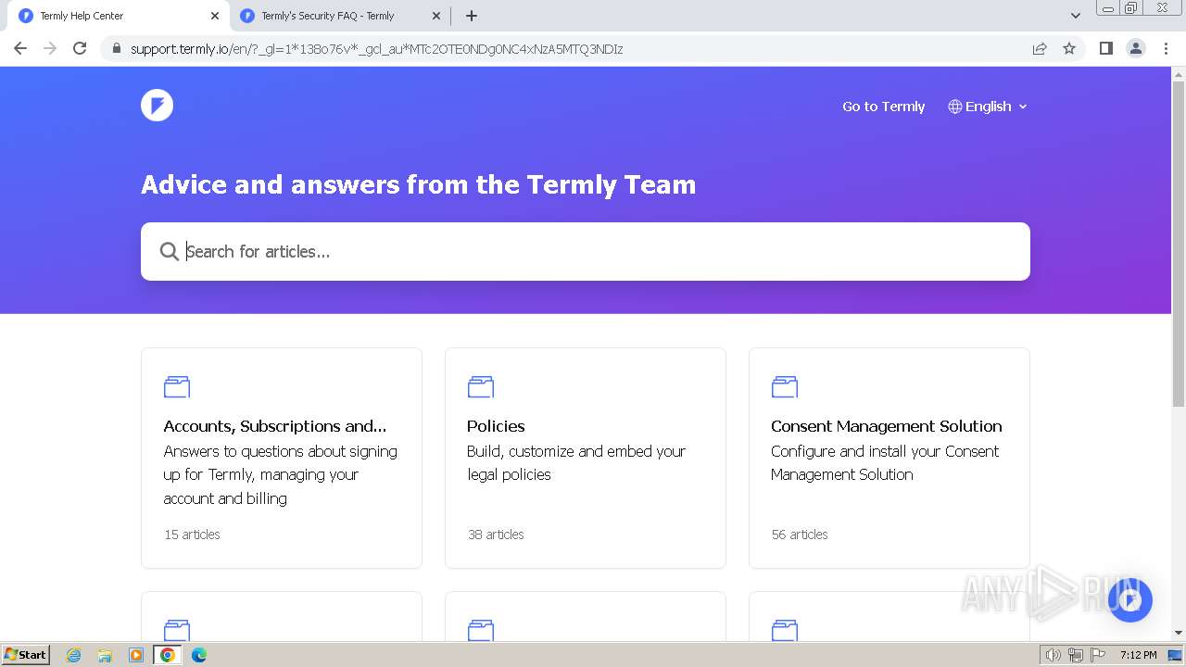Toggle the browser side panel icon
Viewport: 1186px width, 667px height.
(1105, 48)
